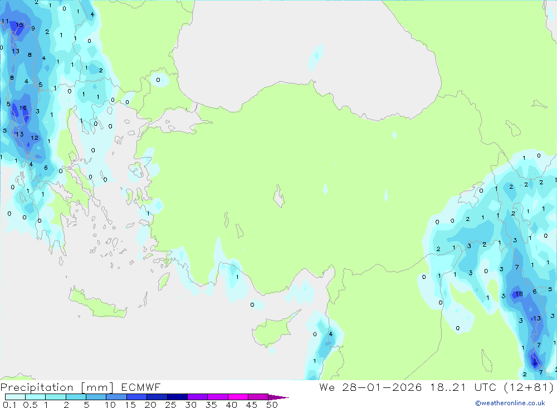Click the '25' legend scale label
The image size is (557, 408).
(170, 405)
